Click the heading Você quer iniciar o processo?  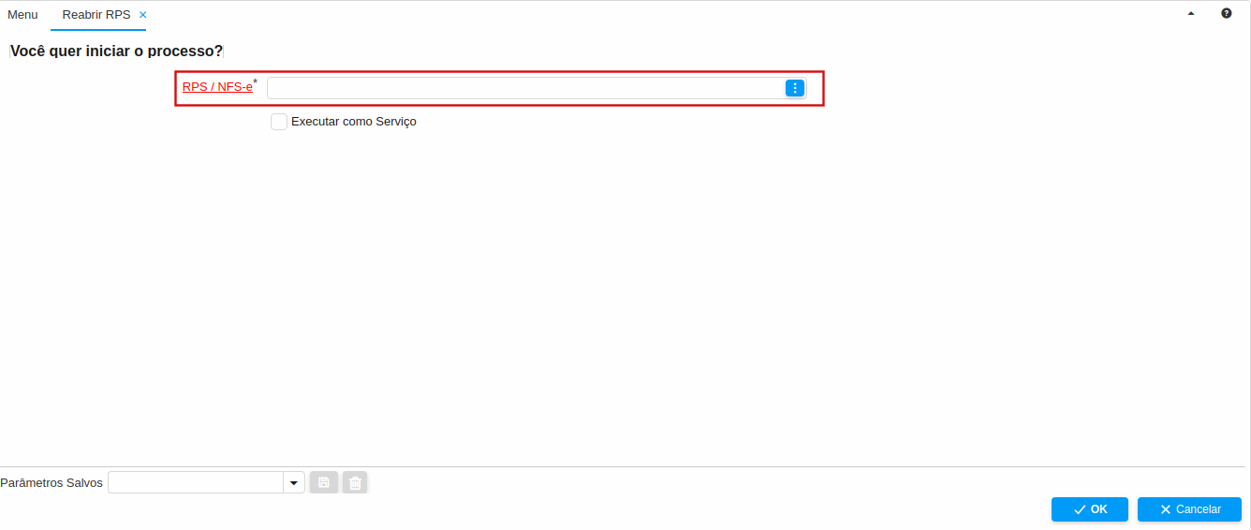pyautogui.click(x=116, y=51)
